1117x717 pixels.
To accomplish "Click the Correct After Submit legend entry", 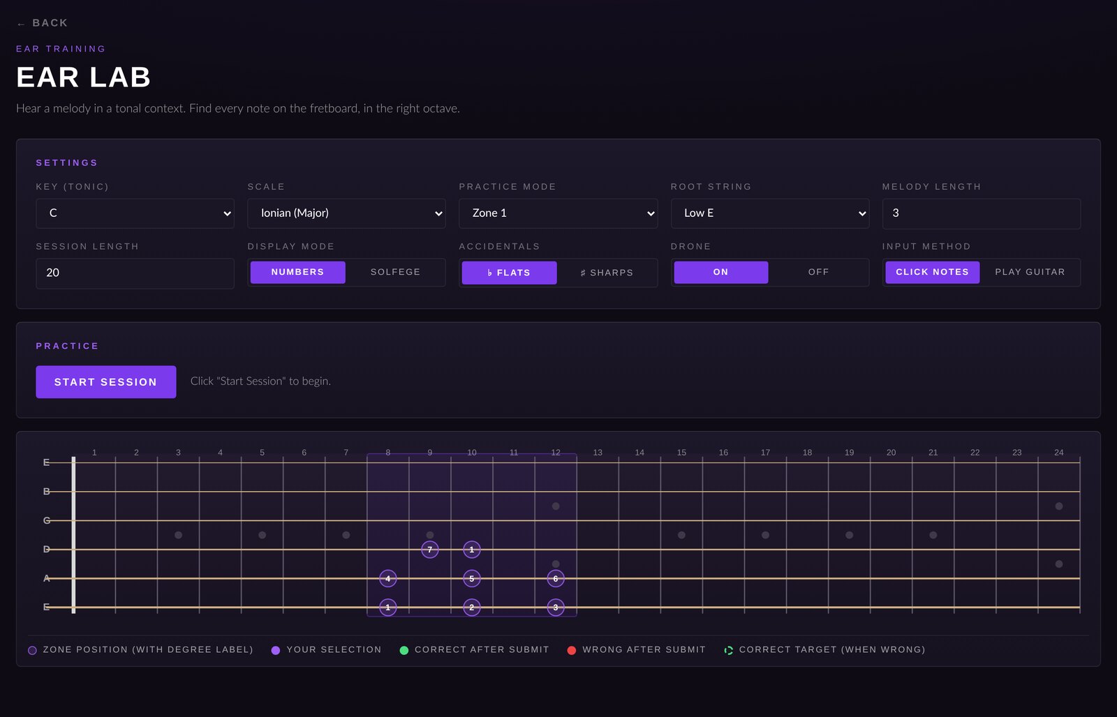I will tap(474, 650).
